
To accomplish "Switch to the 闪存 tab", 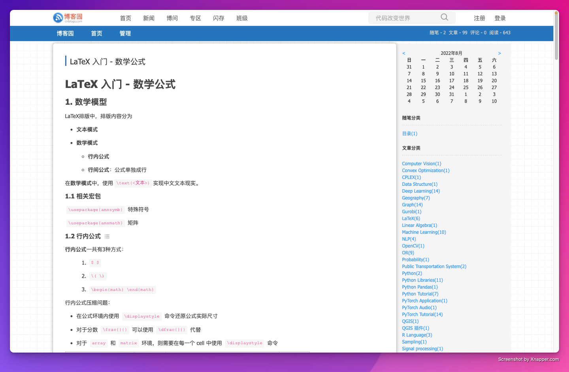I will click(219, 18).
